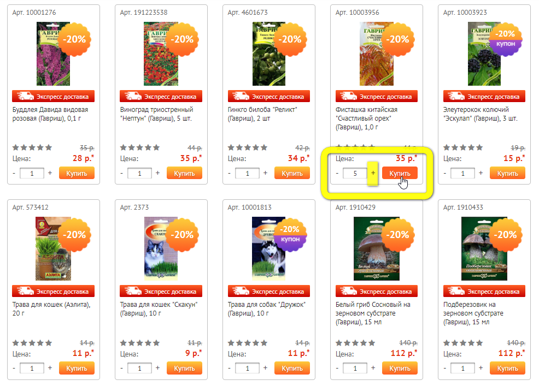Rate Виноград триостренный with the star rating

139,147
